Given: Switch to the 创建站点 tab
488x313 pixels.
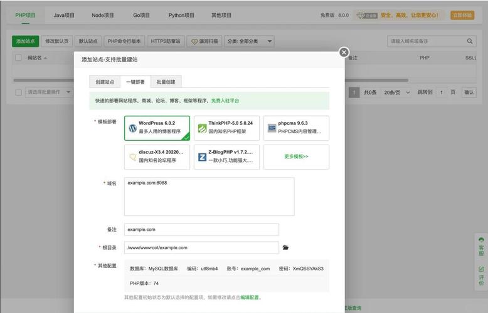Looking at the screenshot, I should pyautogui.click(x=105, y=82).
